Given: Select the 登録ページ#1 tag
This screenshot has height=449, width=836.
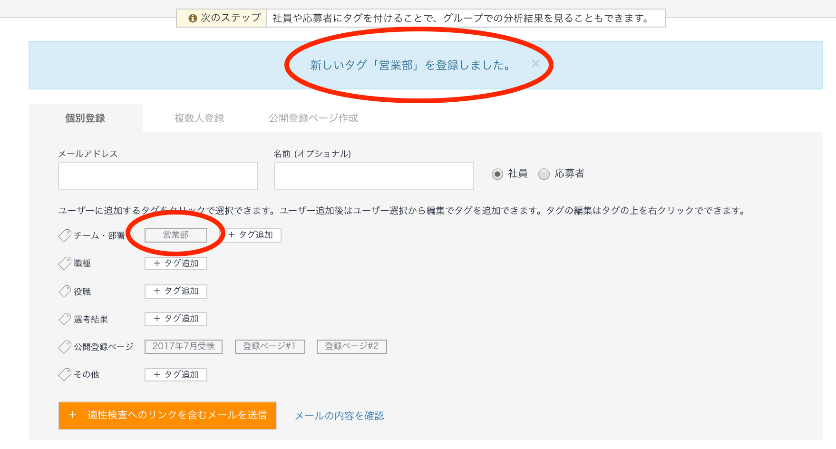Looking at the screenshot, I should (x=270, y=346).
